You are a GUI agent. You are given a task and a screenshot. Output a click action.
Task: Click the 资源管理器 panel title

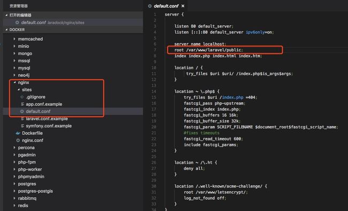[x=18, y=6]
